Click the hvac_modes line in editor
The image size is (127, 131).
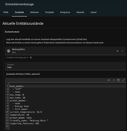[x=17, y=86]
